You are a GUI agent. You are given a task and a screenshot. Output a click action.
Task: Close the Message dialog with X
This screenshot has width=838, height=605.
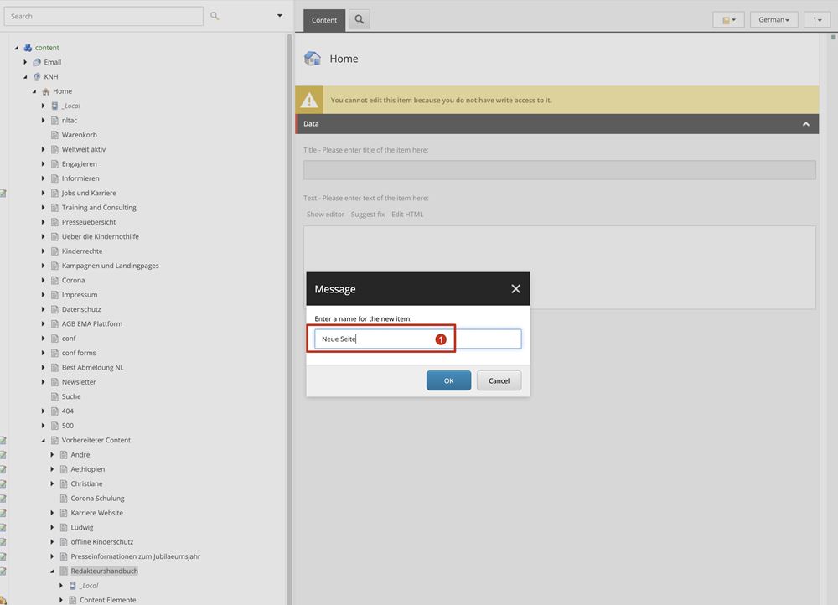click(x=515, y=289)
